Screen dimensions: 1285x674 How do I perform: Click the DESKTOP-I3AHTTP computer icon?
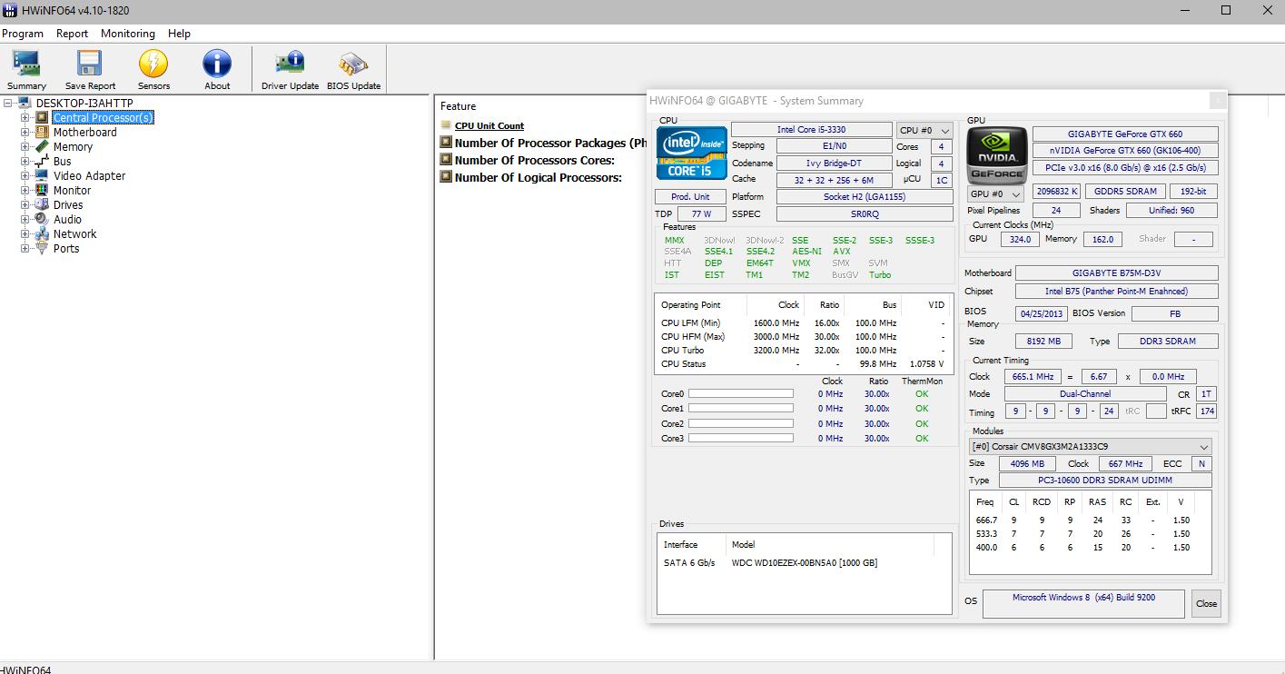[x=25, y=103]
